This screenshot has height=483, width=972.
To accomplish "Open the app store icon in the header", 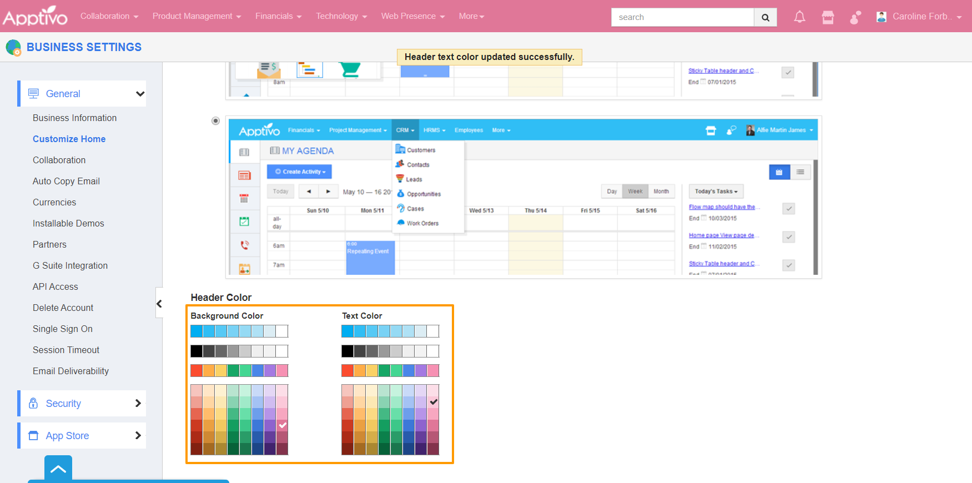I will (828, 17).
